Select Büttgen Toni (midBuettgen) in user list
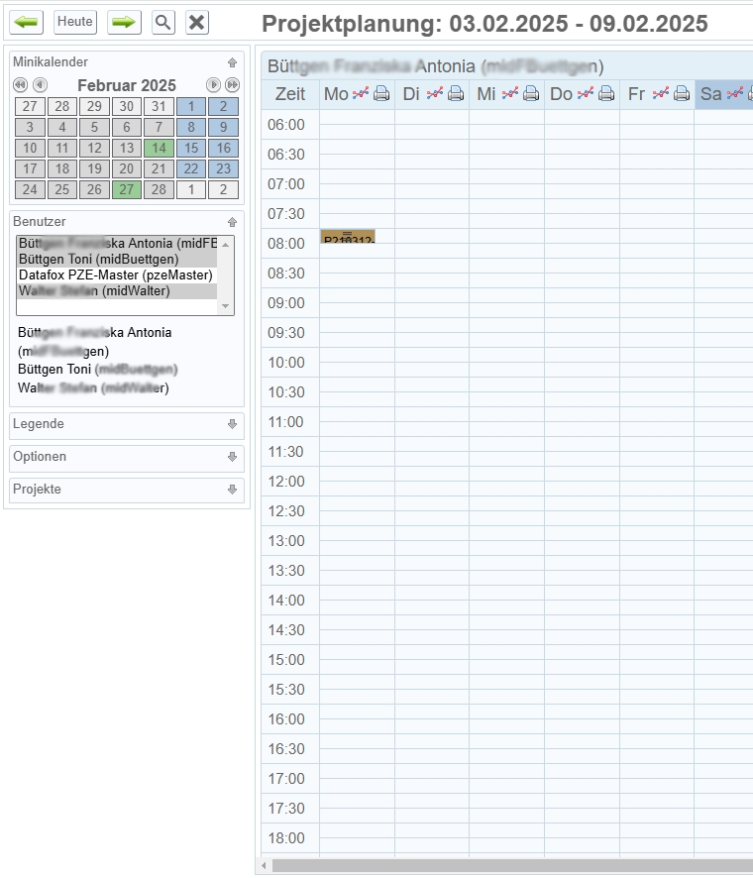The image size is (753, 878). tap(117, 260)
